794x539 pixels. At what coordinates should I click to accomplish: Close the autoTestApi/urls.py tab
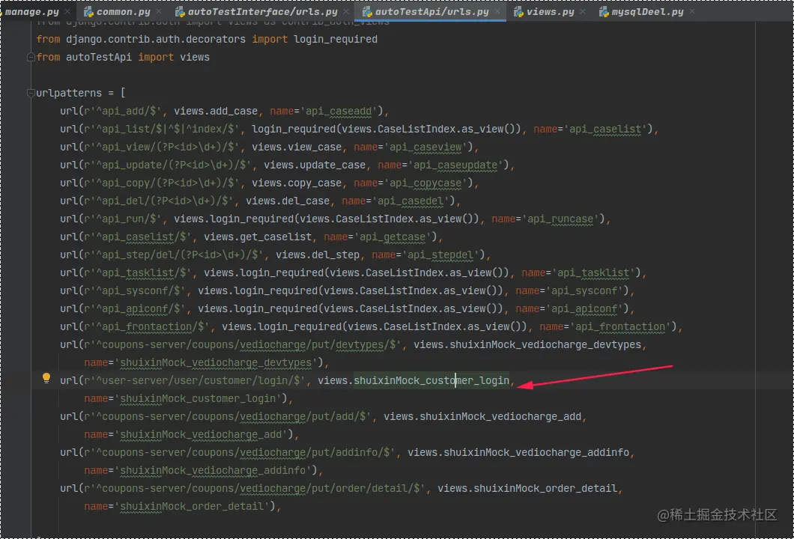(497, 11)
